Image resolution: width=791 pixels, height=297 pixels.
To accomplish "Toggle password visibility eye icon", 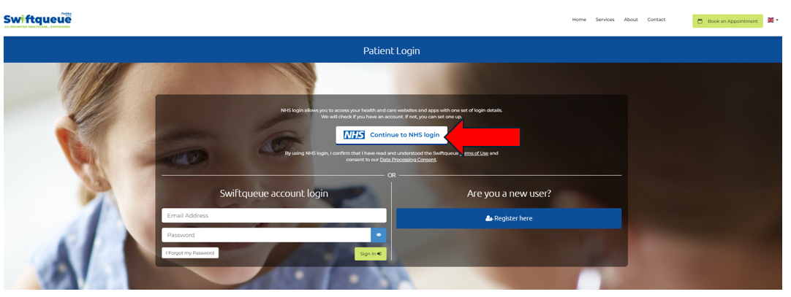I will tap(379, 235).
